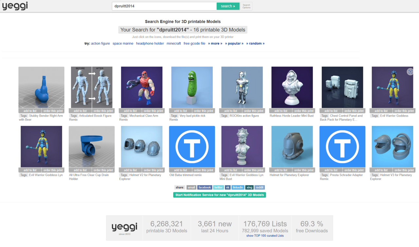
Task: Open the Helmet V3 for Planetary Explorer thumbnail
Action: point(392,147)
